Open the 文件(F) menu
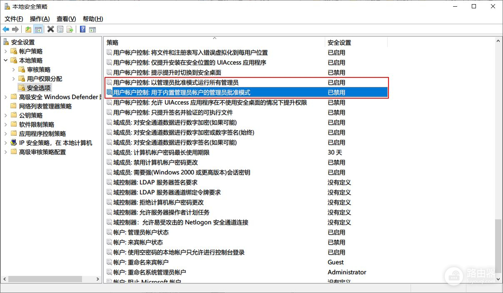 (14, 19)
